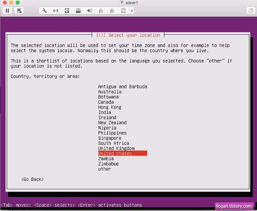Open virtual machine settings wrench icon
The height and width of the screenshot is (211, 257).
[x=44, y=11]
